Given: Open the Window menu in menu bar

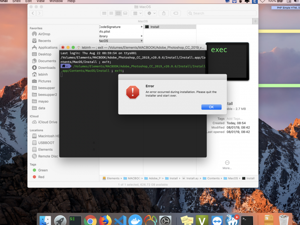Looking at the screenshot, I should [56, 1].
